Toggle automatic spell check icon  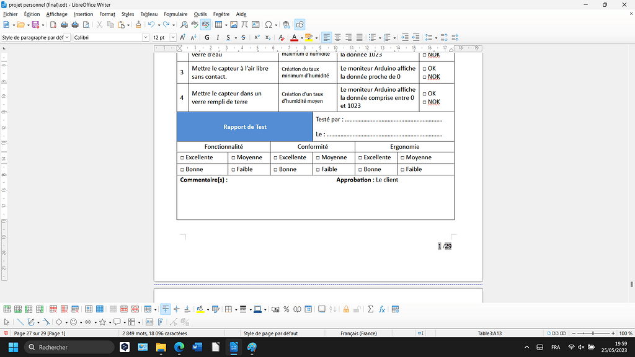[206, 25]
